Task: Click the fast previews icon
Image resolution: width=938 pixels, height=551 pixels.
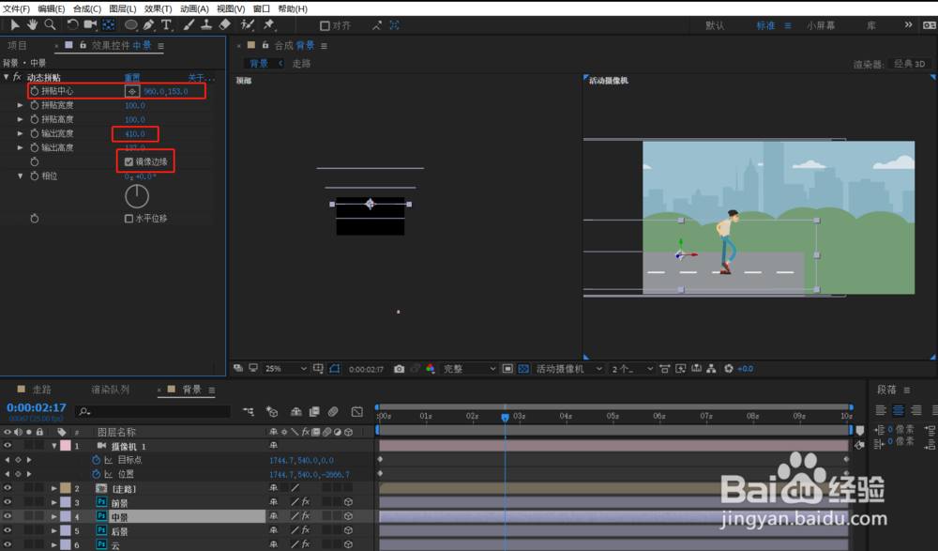Action: point(680,369)
